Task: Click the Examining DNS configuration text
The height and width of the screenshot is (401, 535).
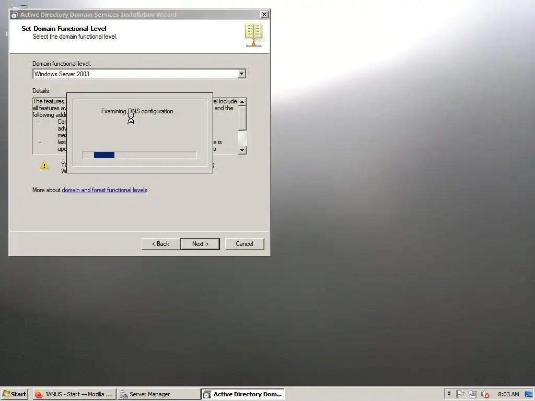Action: tap(139, 111)
